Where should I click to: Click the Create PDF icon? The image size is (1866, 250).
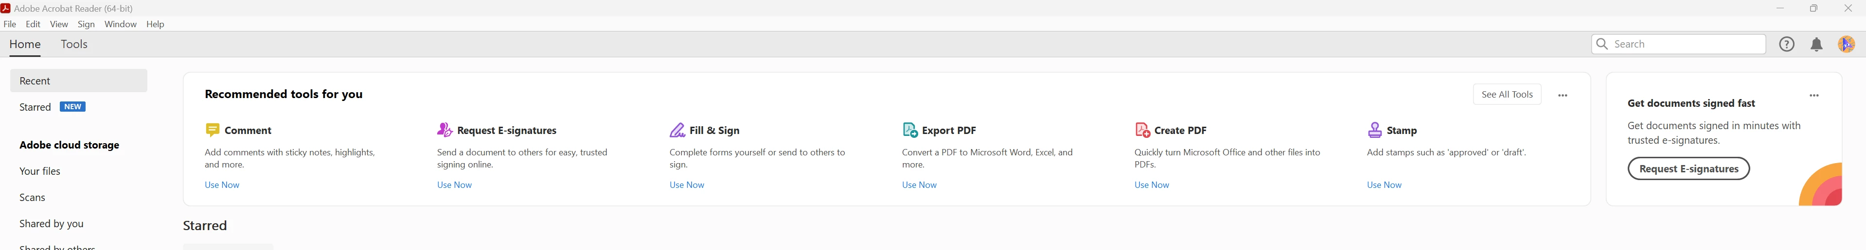click(x=1142, y=130)
